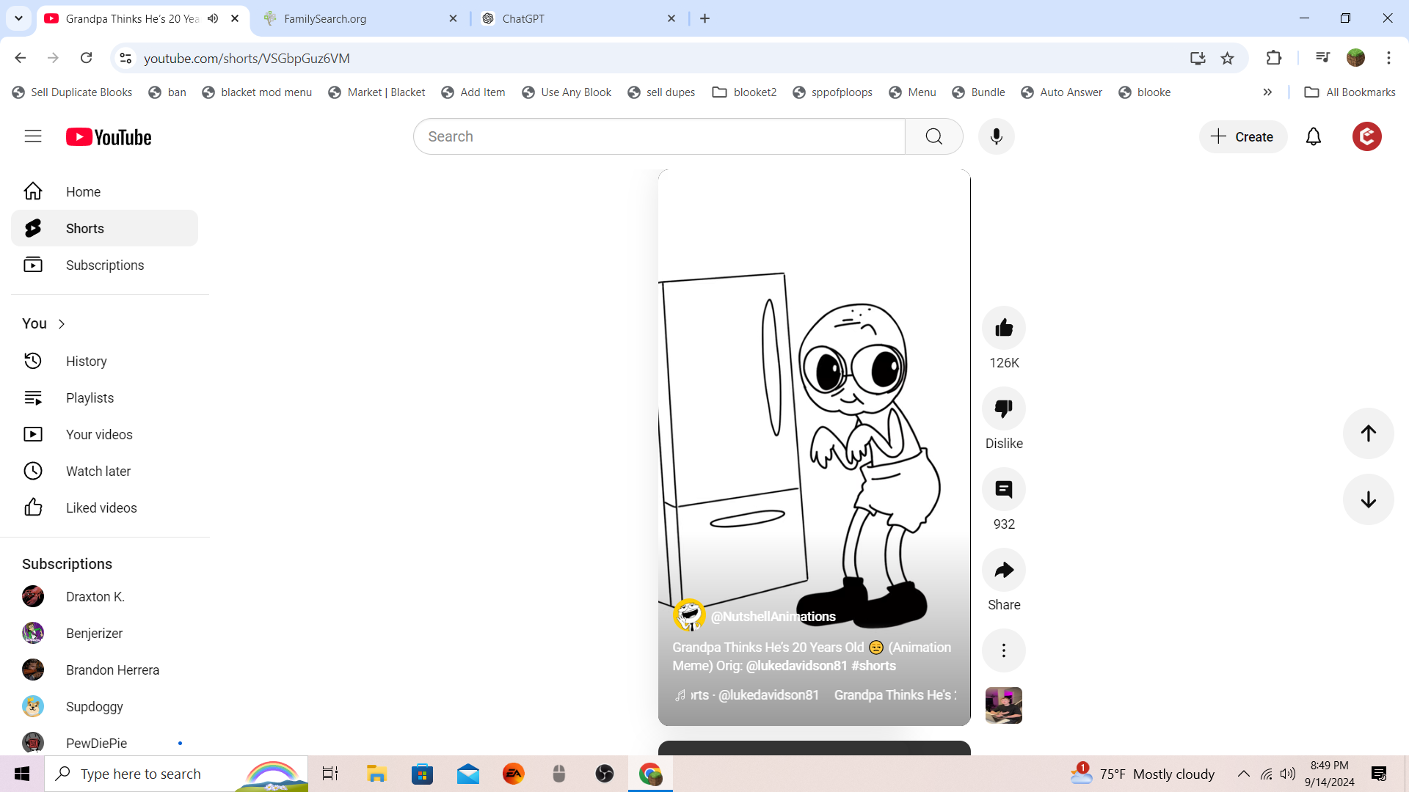Open the three-dot more actions menu
Screen dimensions: 1409x792
click(x=1003, y=650)
